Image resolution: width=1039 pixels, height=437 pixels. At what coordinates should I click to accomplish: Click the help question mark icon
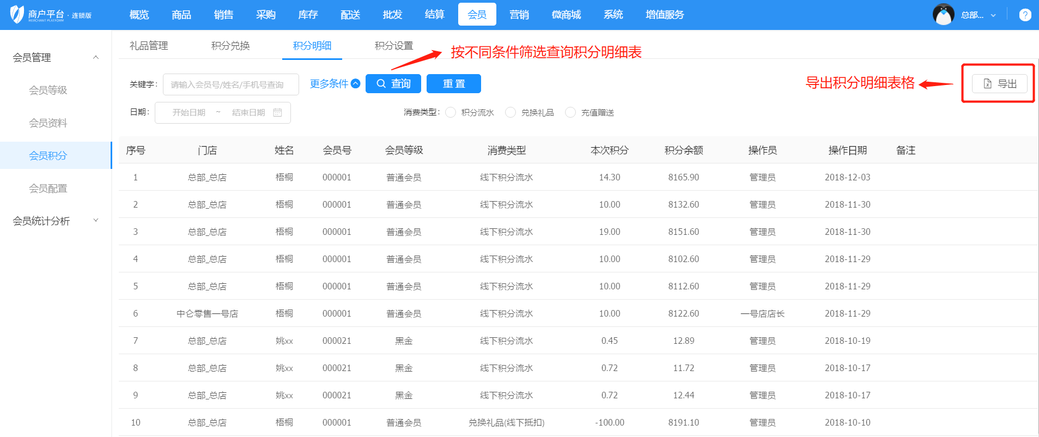point(1025,15)
